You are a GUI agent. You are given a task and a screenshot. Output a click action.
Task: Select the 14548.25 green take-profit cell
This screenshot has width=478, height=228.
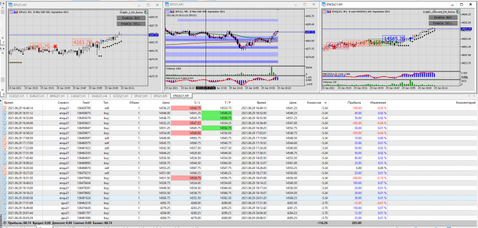click(217, 113)
